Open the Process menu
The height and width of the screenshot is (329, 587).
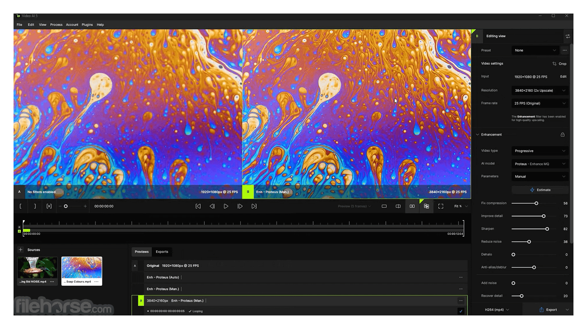click(56, 25)
